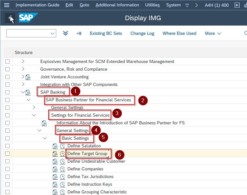Image resolution: width=247 pixels, height=195 pixels.
Task: Click the Change Log button
Action: click(142, 34)
